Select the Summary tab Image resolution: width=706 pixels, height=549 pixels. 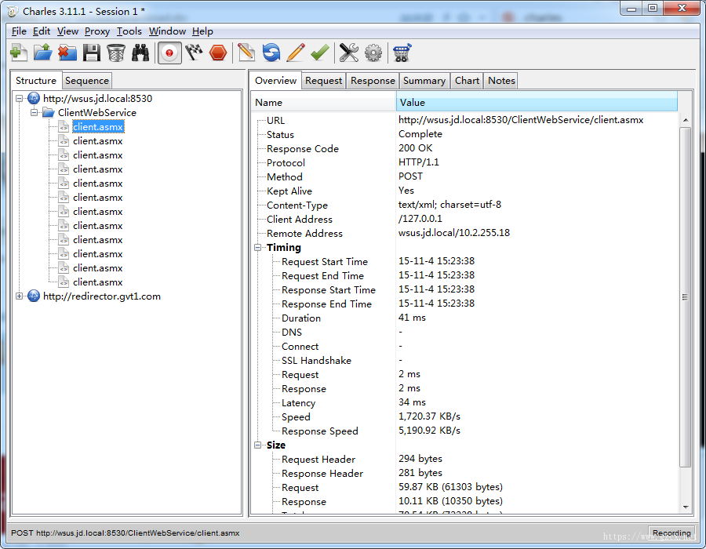tap(424, 81)
